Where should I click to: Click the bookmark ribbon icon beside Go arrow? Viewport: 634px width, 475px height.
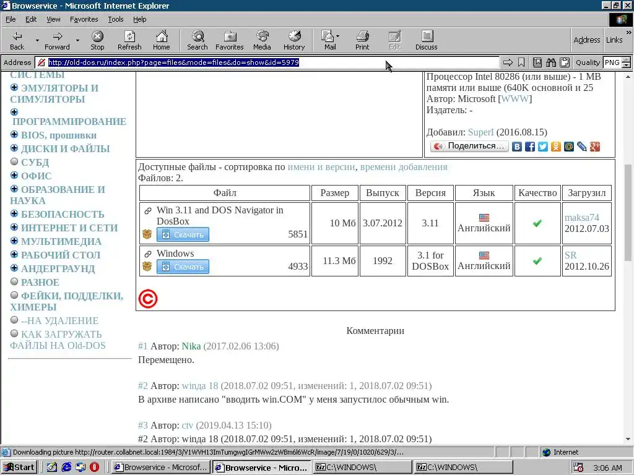[521, 62]
